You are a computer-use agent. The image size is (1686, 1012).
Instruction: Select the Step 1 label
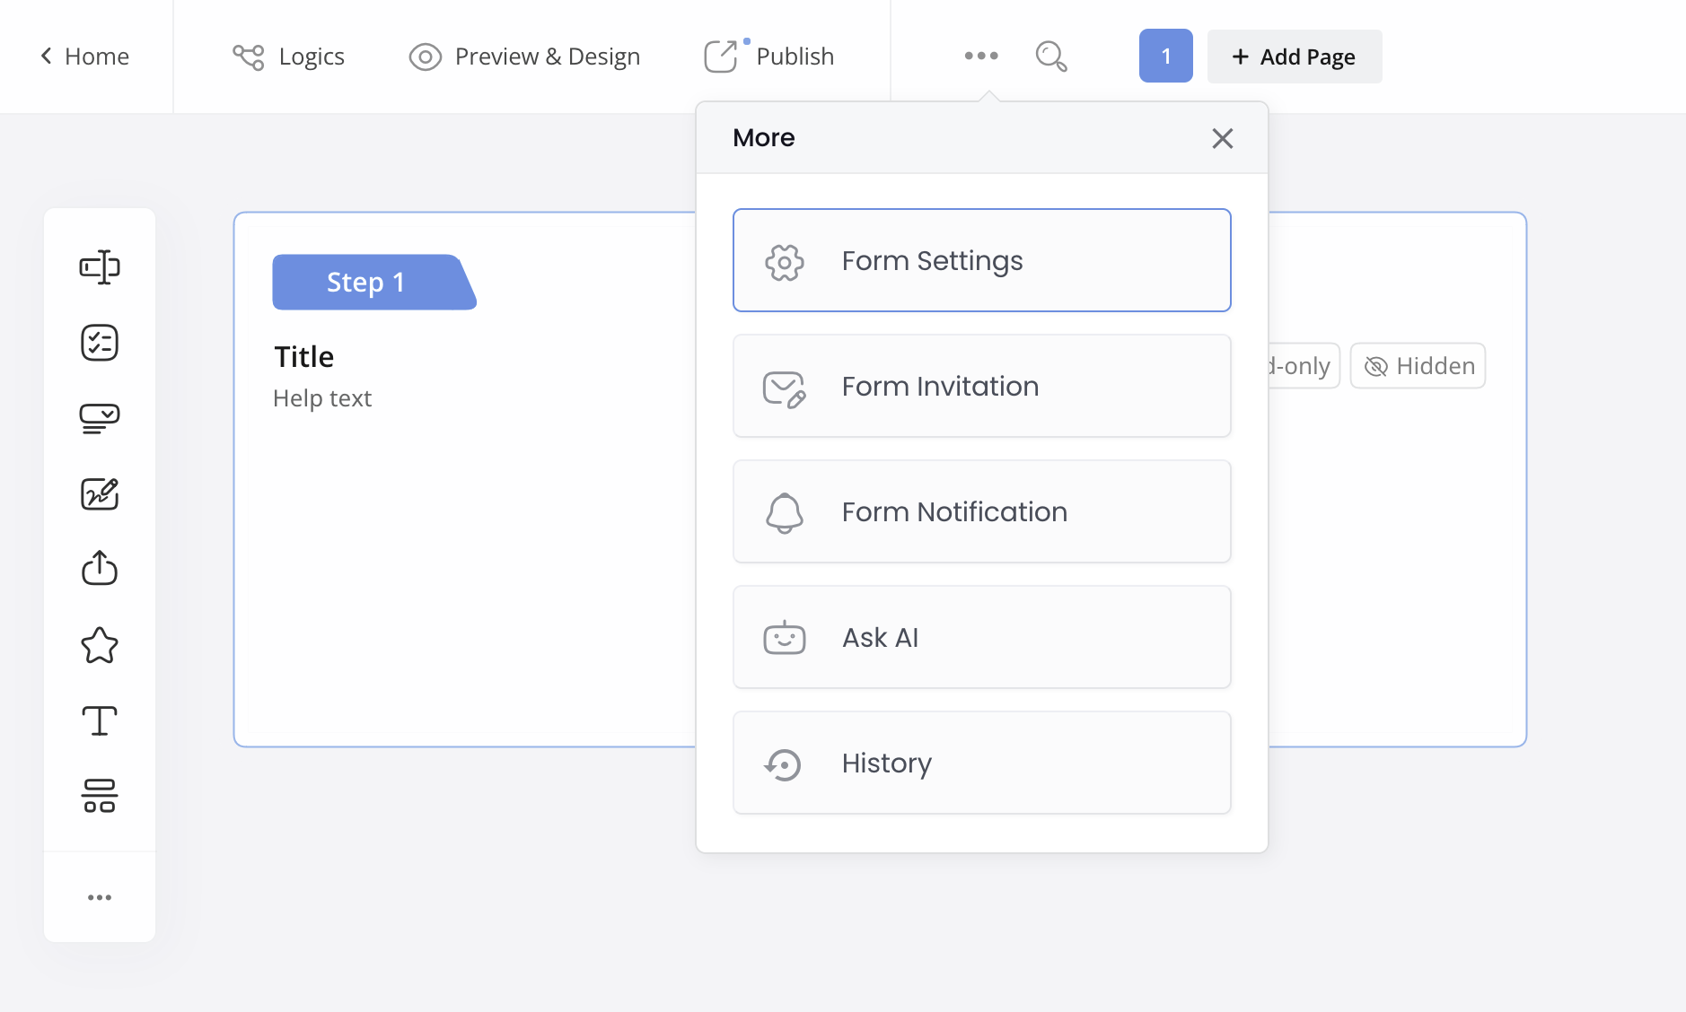pyautogui.click(x=374, y=282)
